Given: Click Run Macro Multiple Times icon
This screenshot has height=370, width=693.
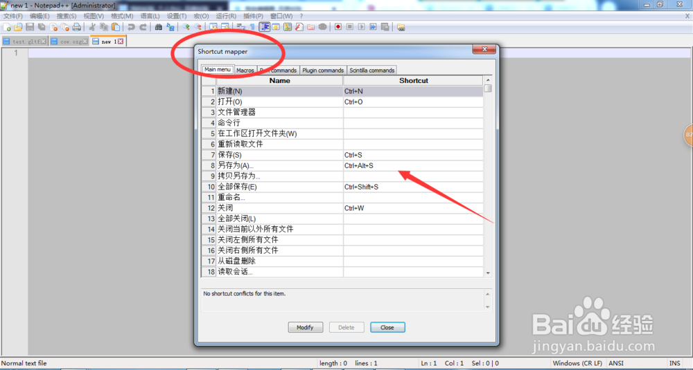Looking at the screenshot, I should click(373, 27).
